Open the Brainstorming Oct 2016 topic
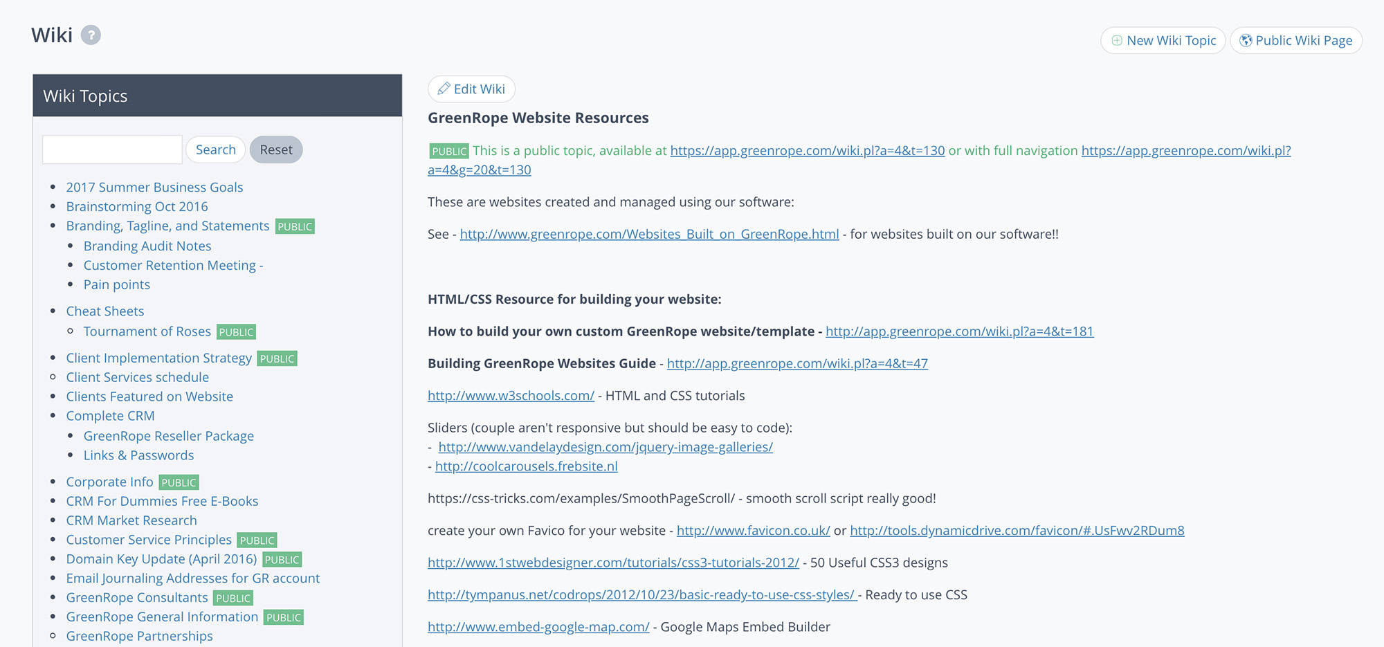The height and width of the screenshot is (647, 1384). [x=137, y=206]
